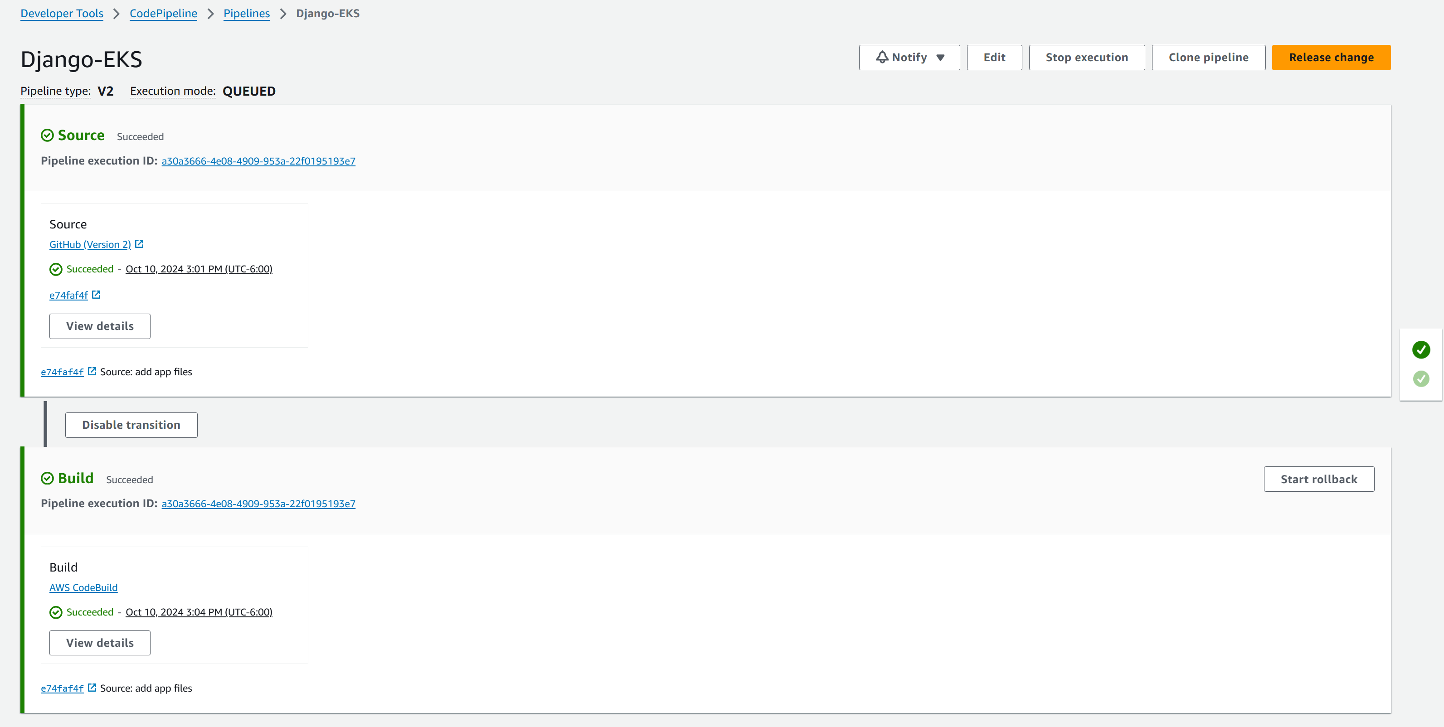Screen dimensions: 1444x727
Task: Start rollback on the Build stage
Action: click(x=1318, y=479)
